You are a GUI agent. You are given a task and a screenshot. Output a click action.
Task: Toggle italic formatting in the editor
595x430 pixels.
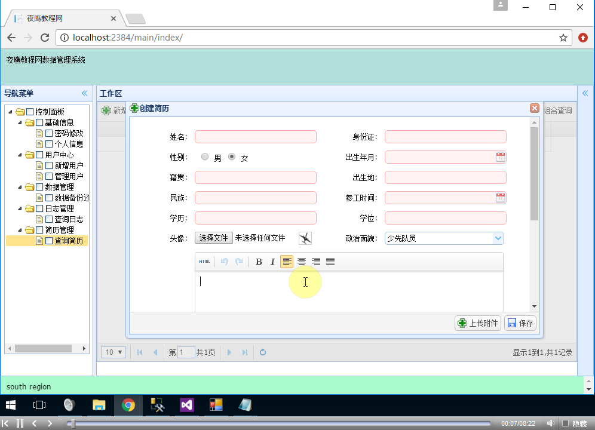tap(272, 262)
